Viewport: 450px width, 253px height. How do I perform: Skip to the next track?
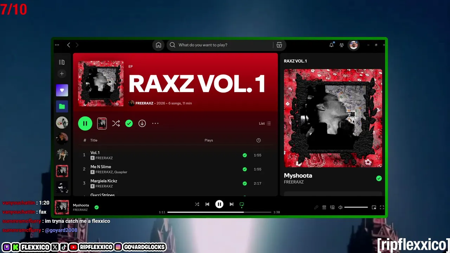click(231, 204)
